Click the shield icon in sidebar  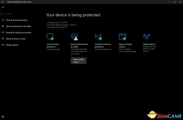(x=3, y=20)
